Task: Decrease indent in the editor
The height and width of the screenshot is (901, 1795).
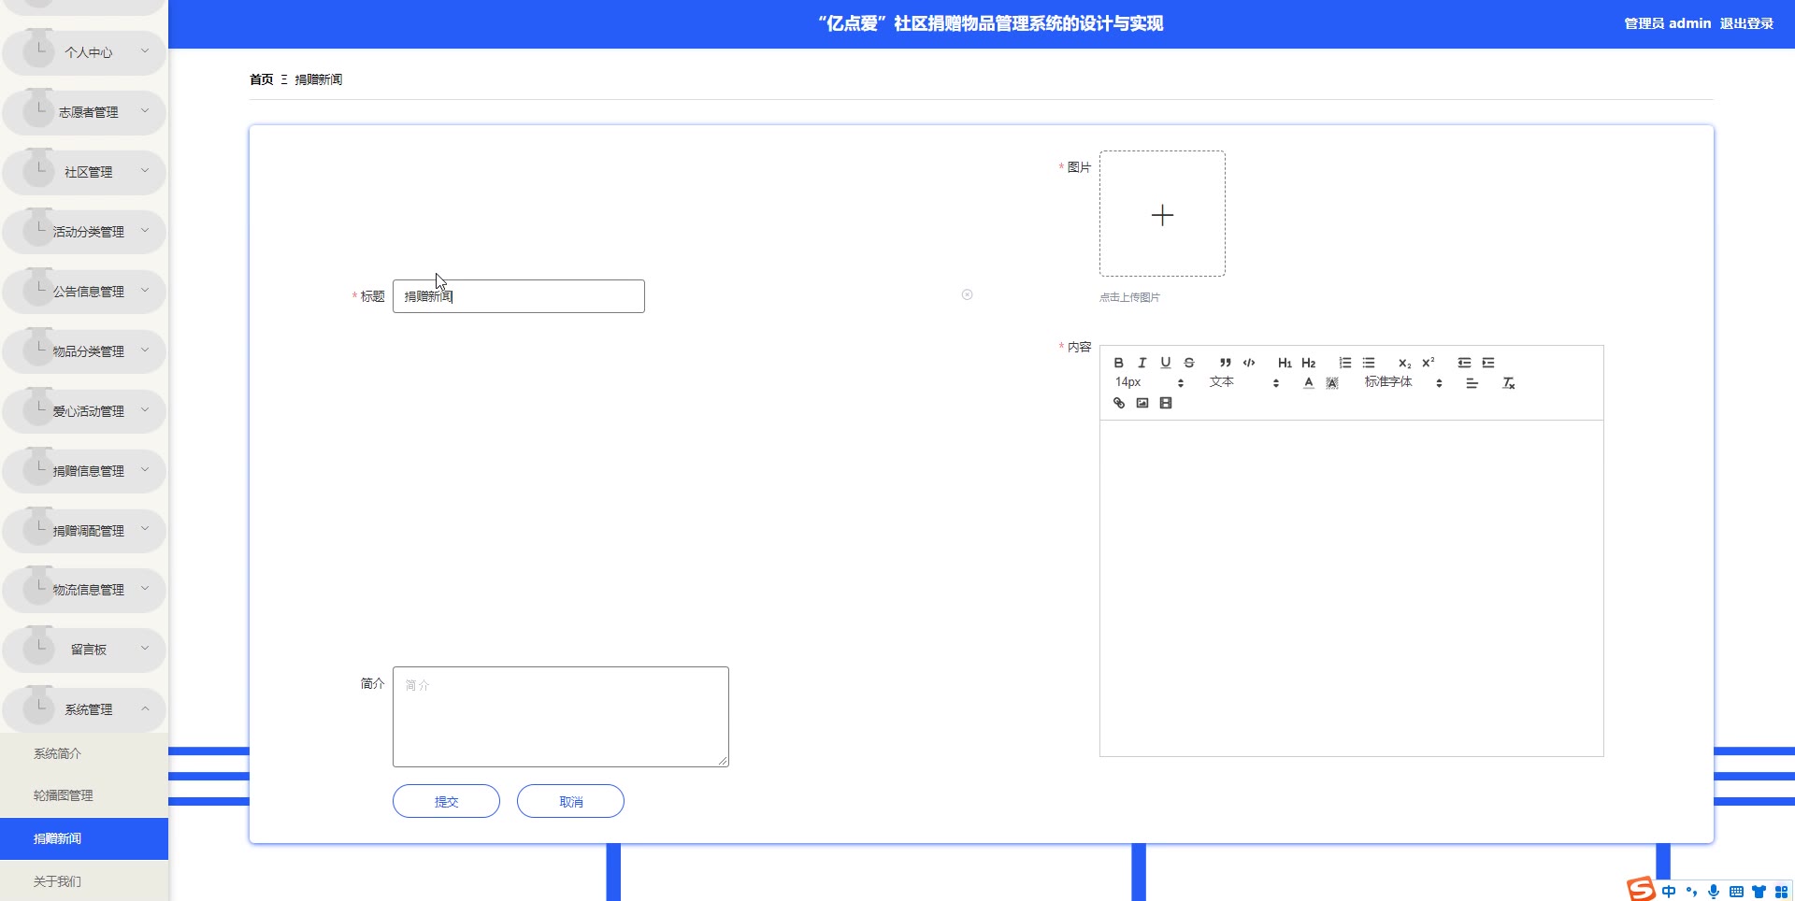Action: pyautogui.click(x=1464, y=363)
